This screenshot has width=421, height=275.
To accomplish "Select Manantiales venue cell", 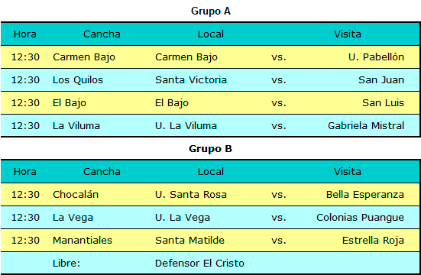I will (x=83, y=241).
